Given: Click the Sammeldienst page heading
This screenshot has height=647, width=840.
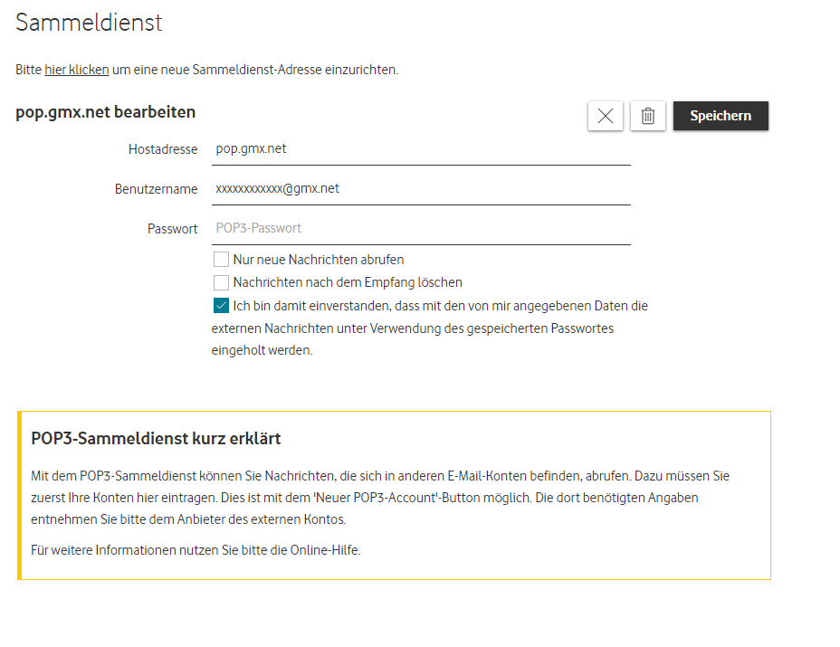Looking at the screenshot, I should [88, 22].
